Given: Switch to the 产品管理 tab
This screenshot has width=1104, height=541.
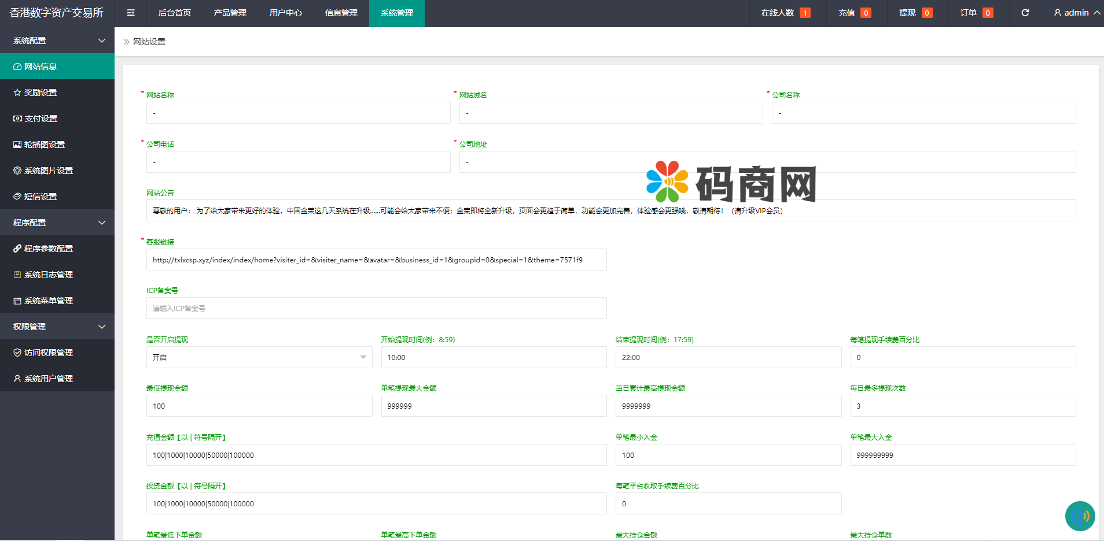Looking at the screenshot, I should [230, 12].
